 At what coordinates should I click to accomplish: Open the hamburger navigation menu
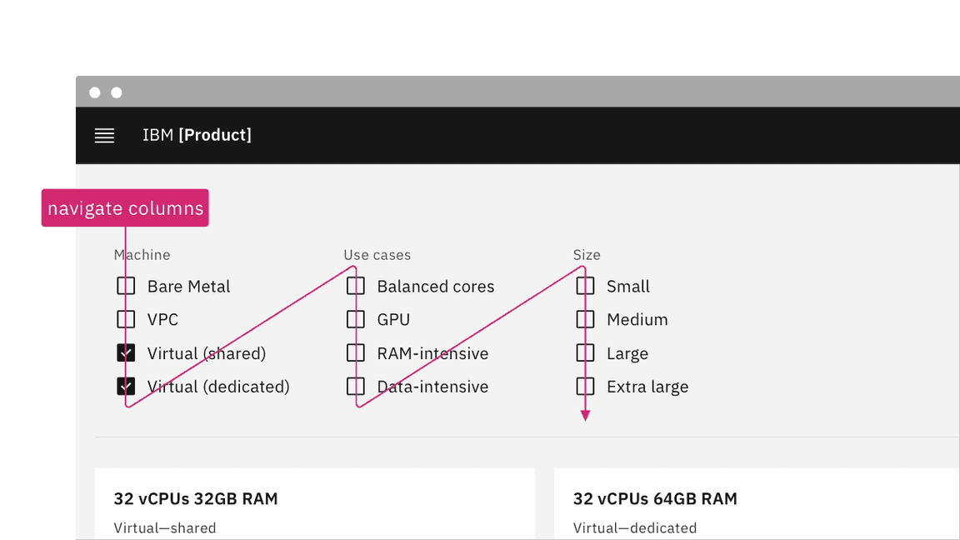coord(104,135)
